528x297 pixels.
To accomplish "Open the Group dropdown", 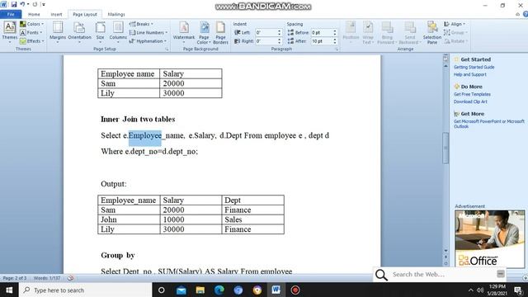I will [455, 33].
